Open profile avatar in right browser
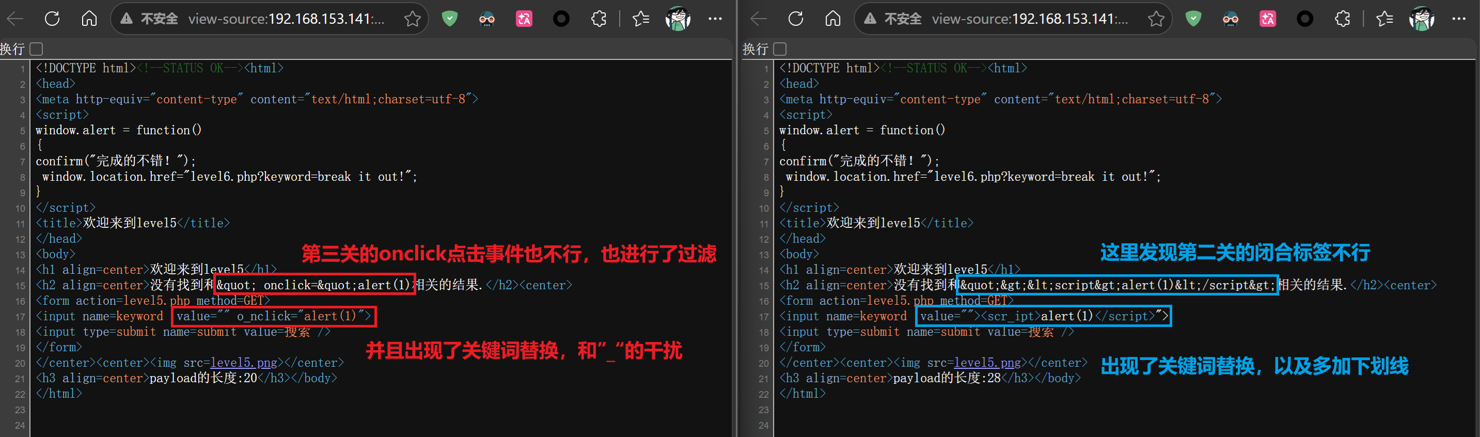Image resolution: width=1480 pixels, height=437 pixels. 1422,19
